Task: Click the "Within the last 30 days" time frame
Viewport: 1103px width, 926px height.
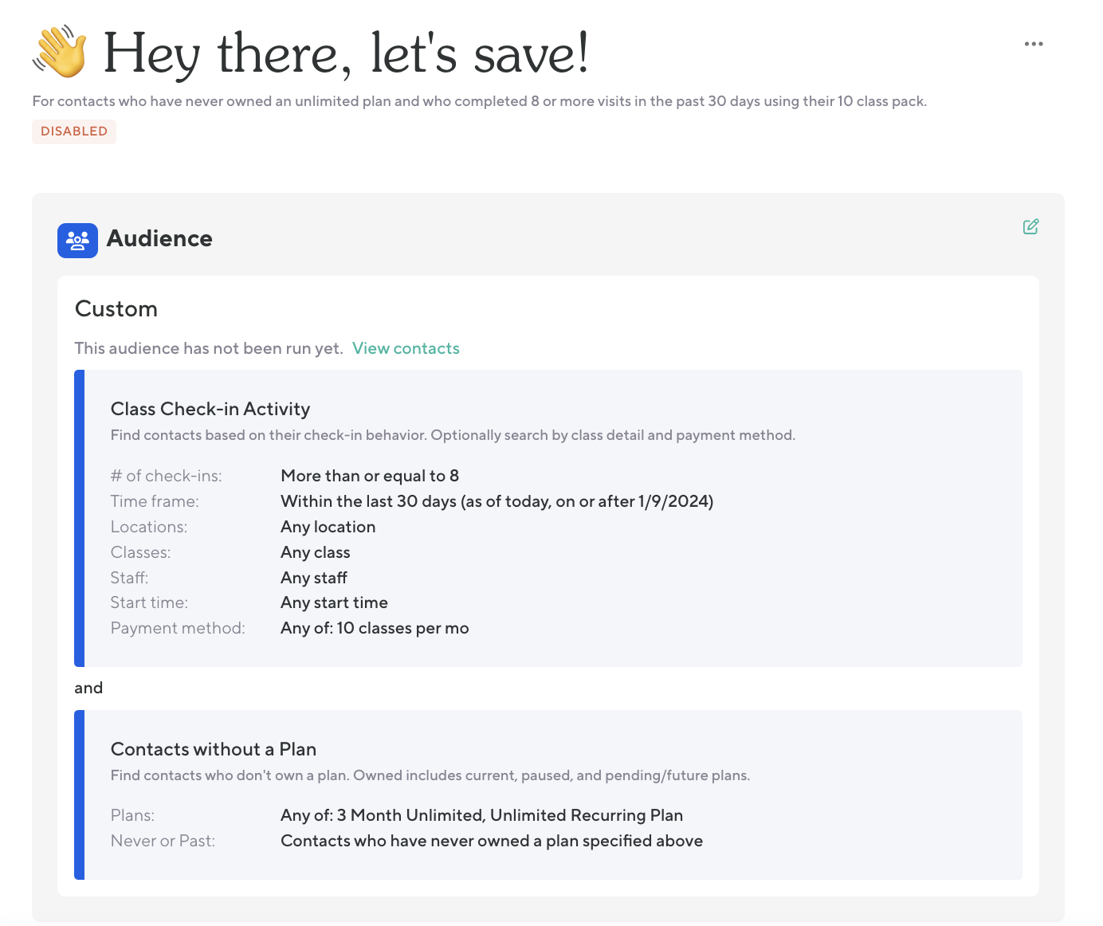Action: coord(497,501)
